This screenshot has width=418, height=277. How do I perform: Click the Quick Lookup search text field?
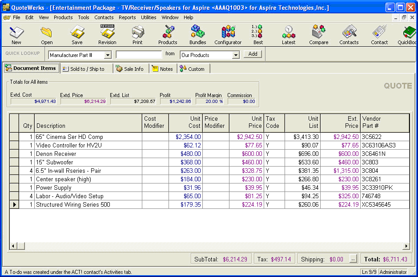click(139, 55)
